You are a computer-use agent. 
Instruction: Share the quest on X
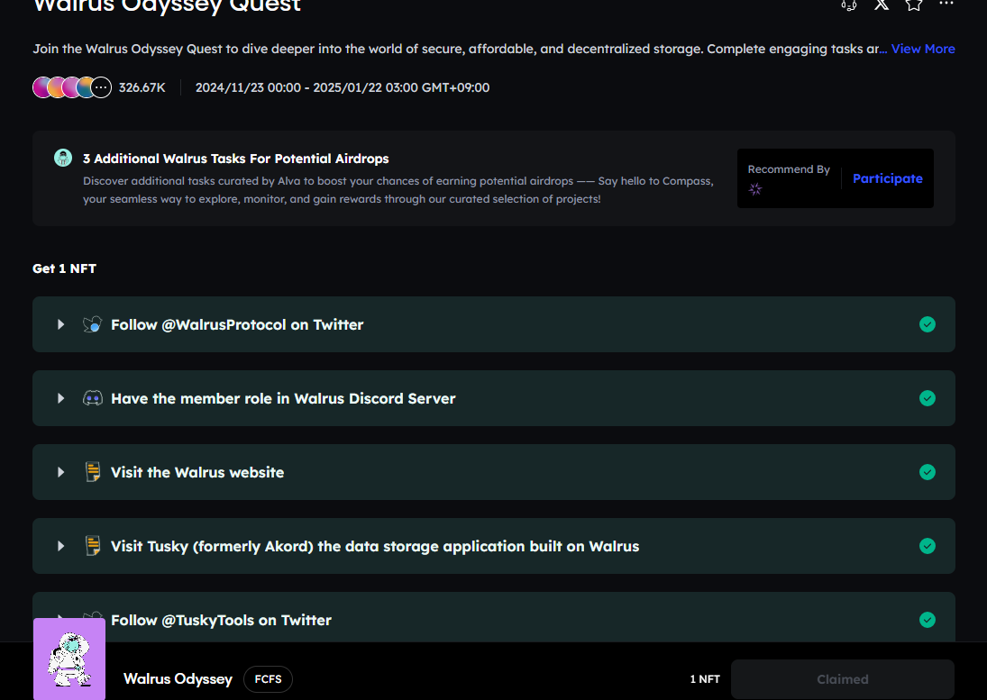882,5
